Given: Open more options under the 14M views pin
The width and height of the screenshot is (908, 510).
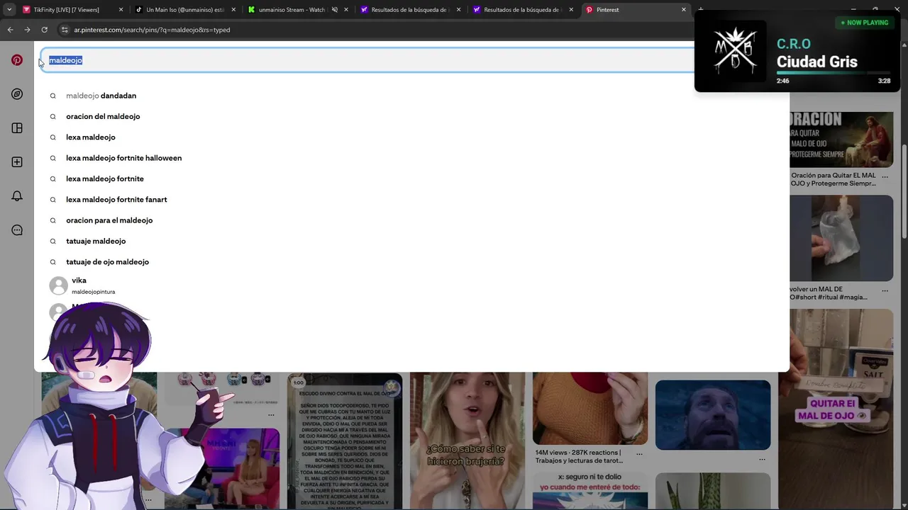Looking at the screenshot, I should click(x=639, y=454).
